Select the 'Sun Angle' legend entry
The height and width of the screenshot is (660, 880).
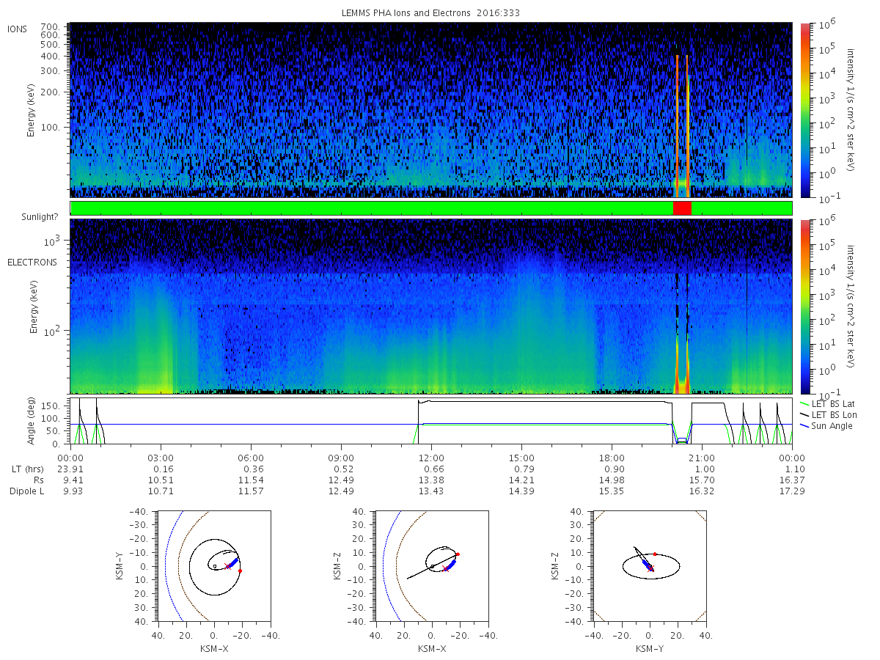point(826,425)
